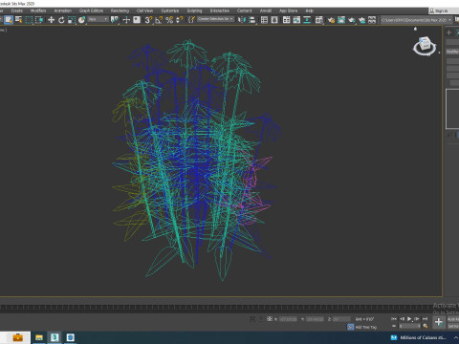
Task: Open the Modifiers menu
Action: [38, 11]
